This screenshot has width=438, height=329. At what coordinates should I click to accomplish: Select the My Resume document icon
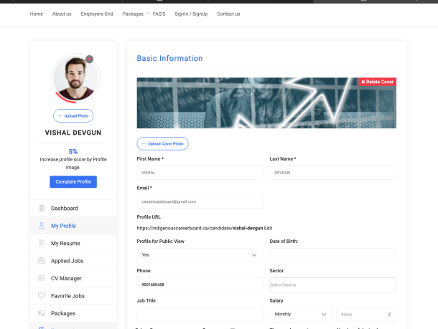(42, 244)
